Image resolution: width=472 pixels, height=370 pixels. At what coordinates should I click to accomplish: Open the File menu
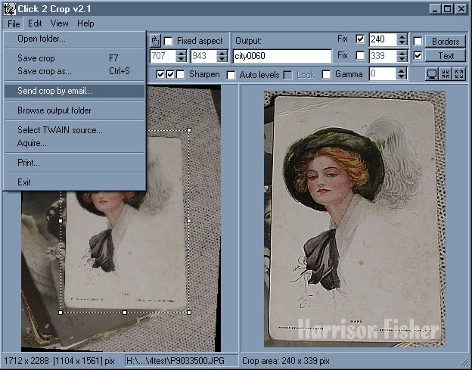[14, 23]
